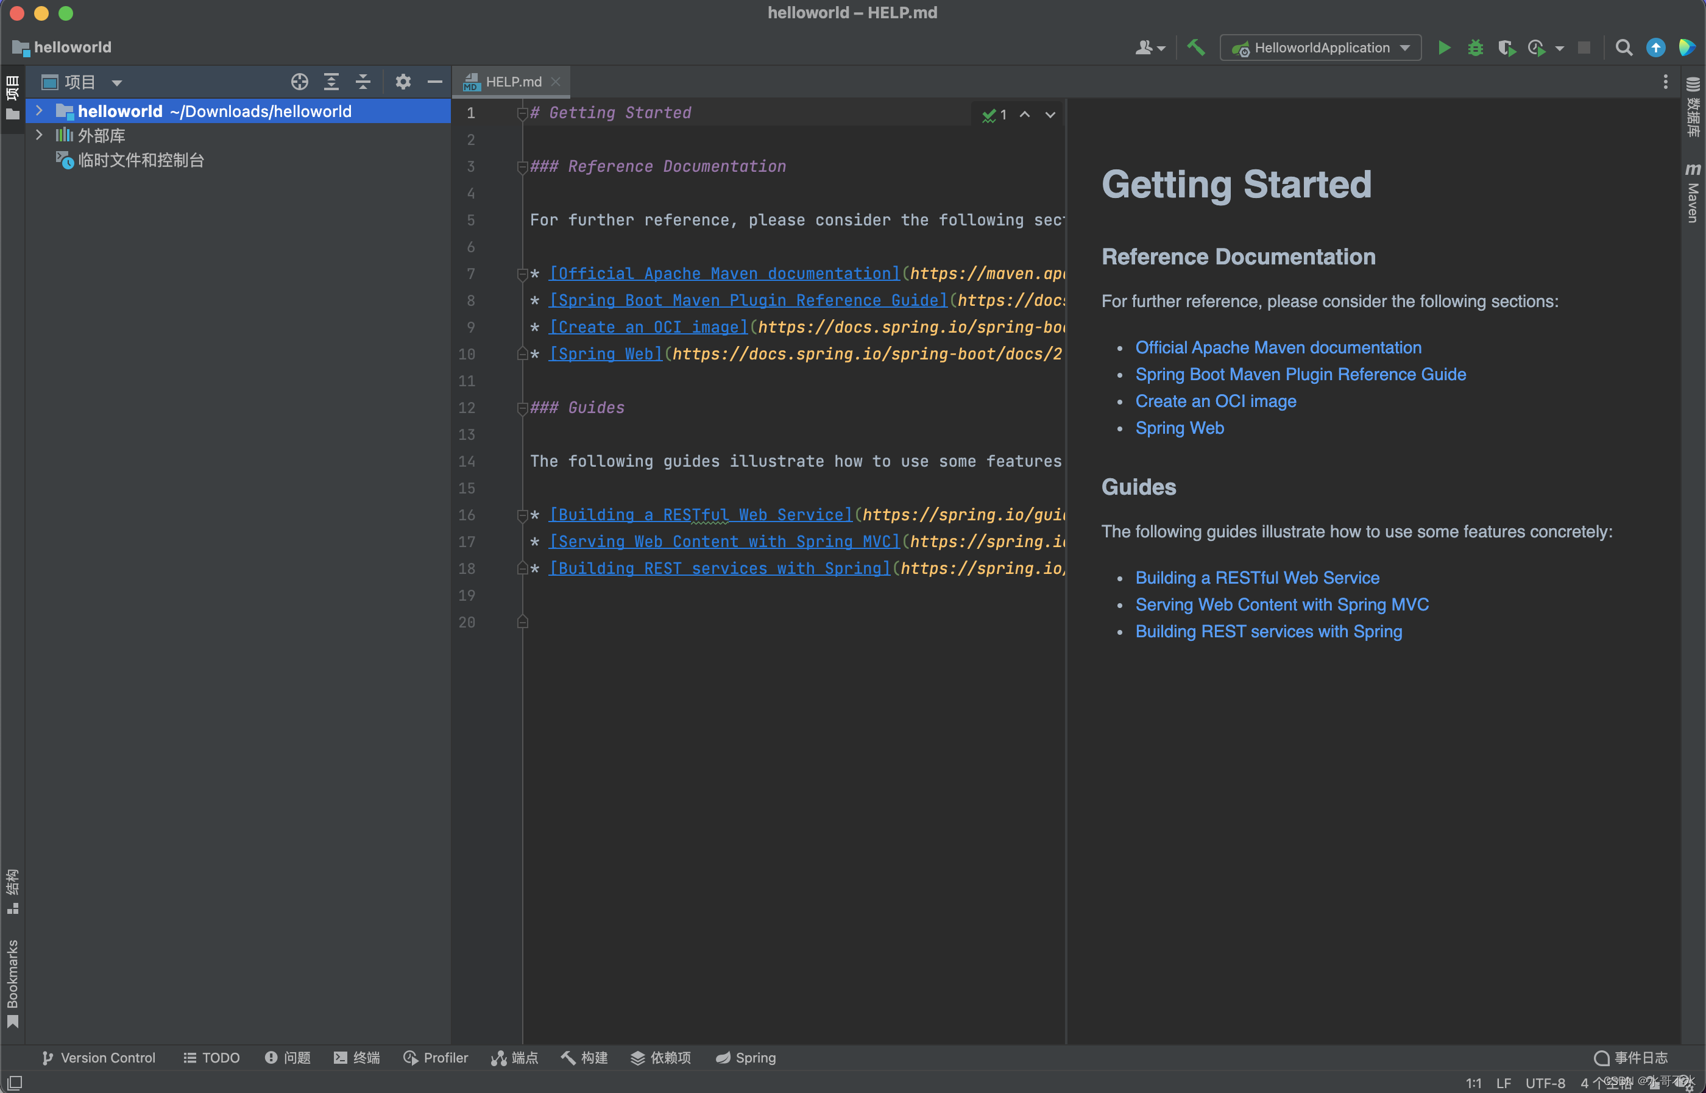
Task: Open HelloworldApplication run configuration dropdown
Action: (x=1320, y=48)
